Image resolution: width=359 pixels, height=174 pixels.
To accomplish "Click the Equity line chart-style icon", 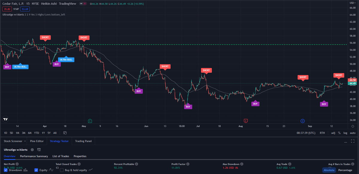I will pyautogui.click(x=51, y=170).
